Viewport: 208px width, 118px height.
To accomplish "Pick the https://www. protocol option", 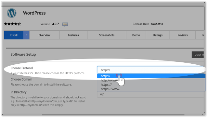I will coord(151,89).
